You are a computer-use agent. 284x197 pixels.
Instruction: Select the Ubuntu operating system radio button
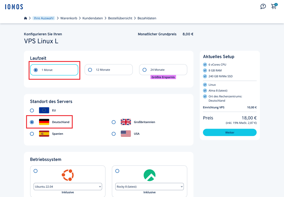point(35,171)
